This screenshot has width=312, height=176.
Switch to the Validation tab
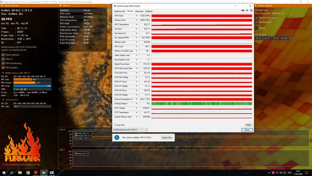pos(149,11)
